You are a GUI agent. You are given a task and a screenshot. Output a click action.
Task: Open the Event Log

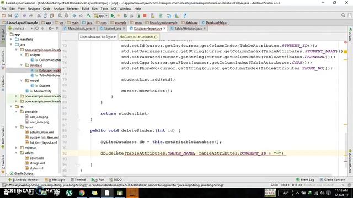[305, 180]
